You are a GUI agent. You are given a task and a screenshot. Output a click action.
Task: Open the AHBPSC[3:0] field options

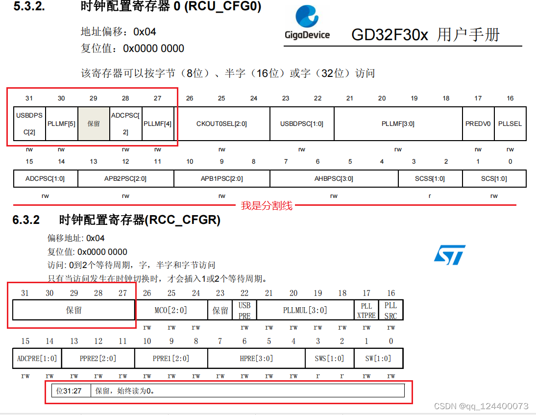point(333,178)
